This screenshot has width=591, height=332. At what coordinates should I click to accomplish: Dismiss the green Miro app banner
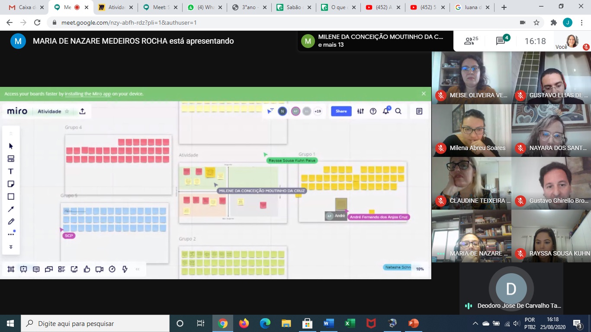click(424, 93)
